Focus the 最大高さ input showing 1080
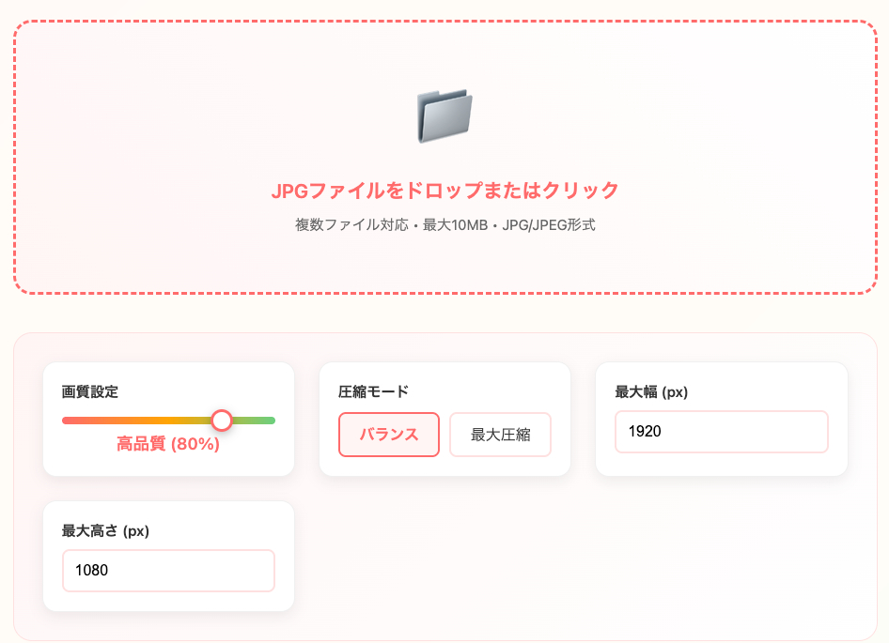The image size is (889, 643). coord(168,571)
